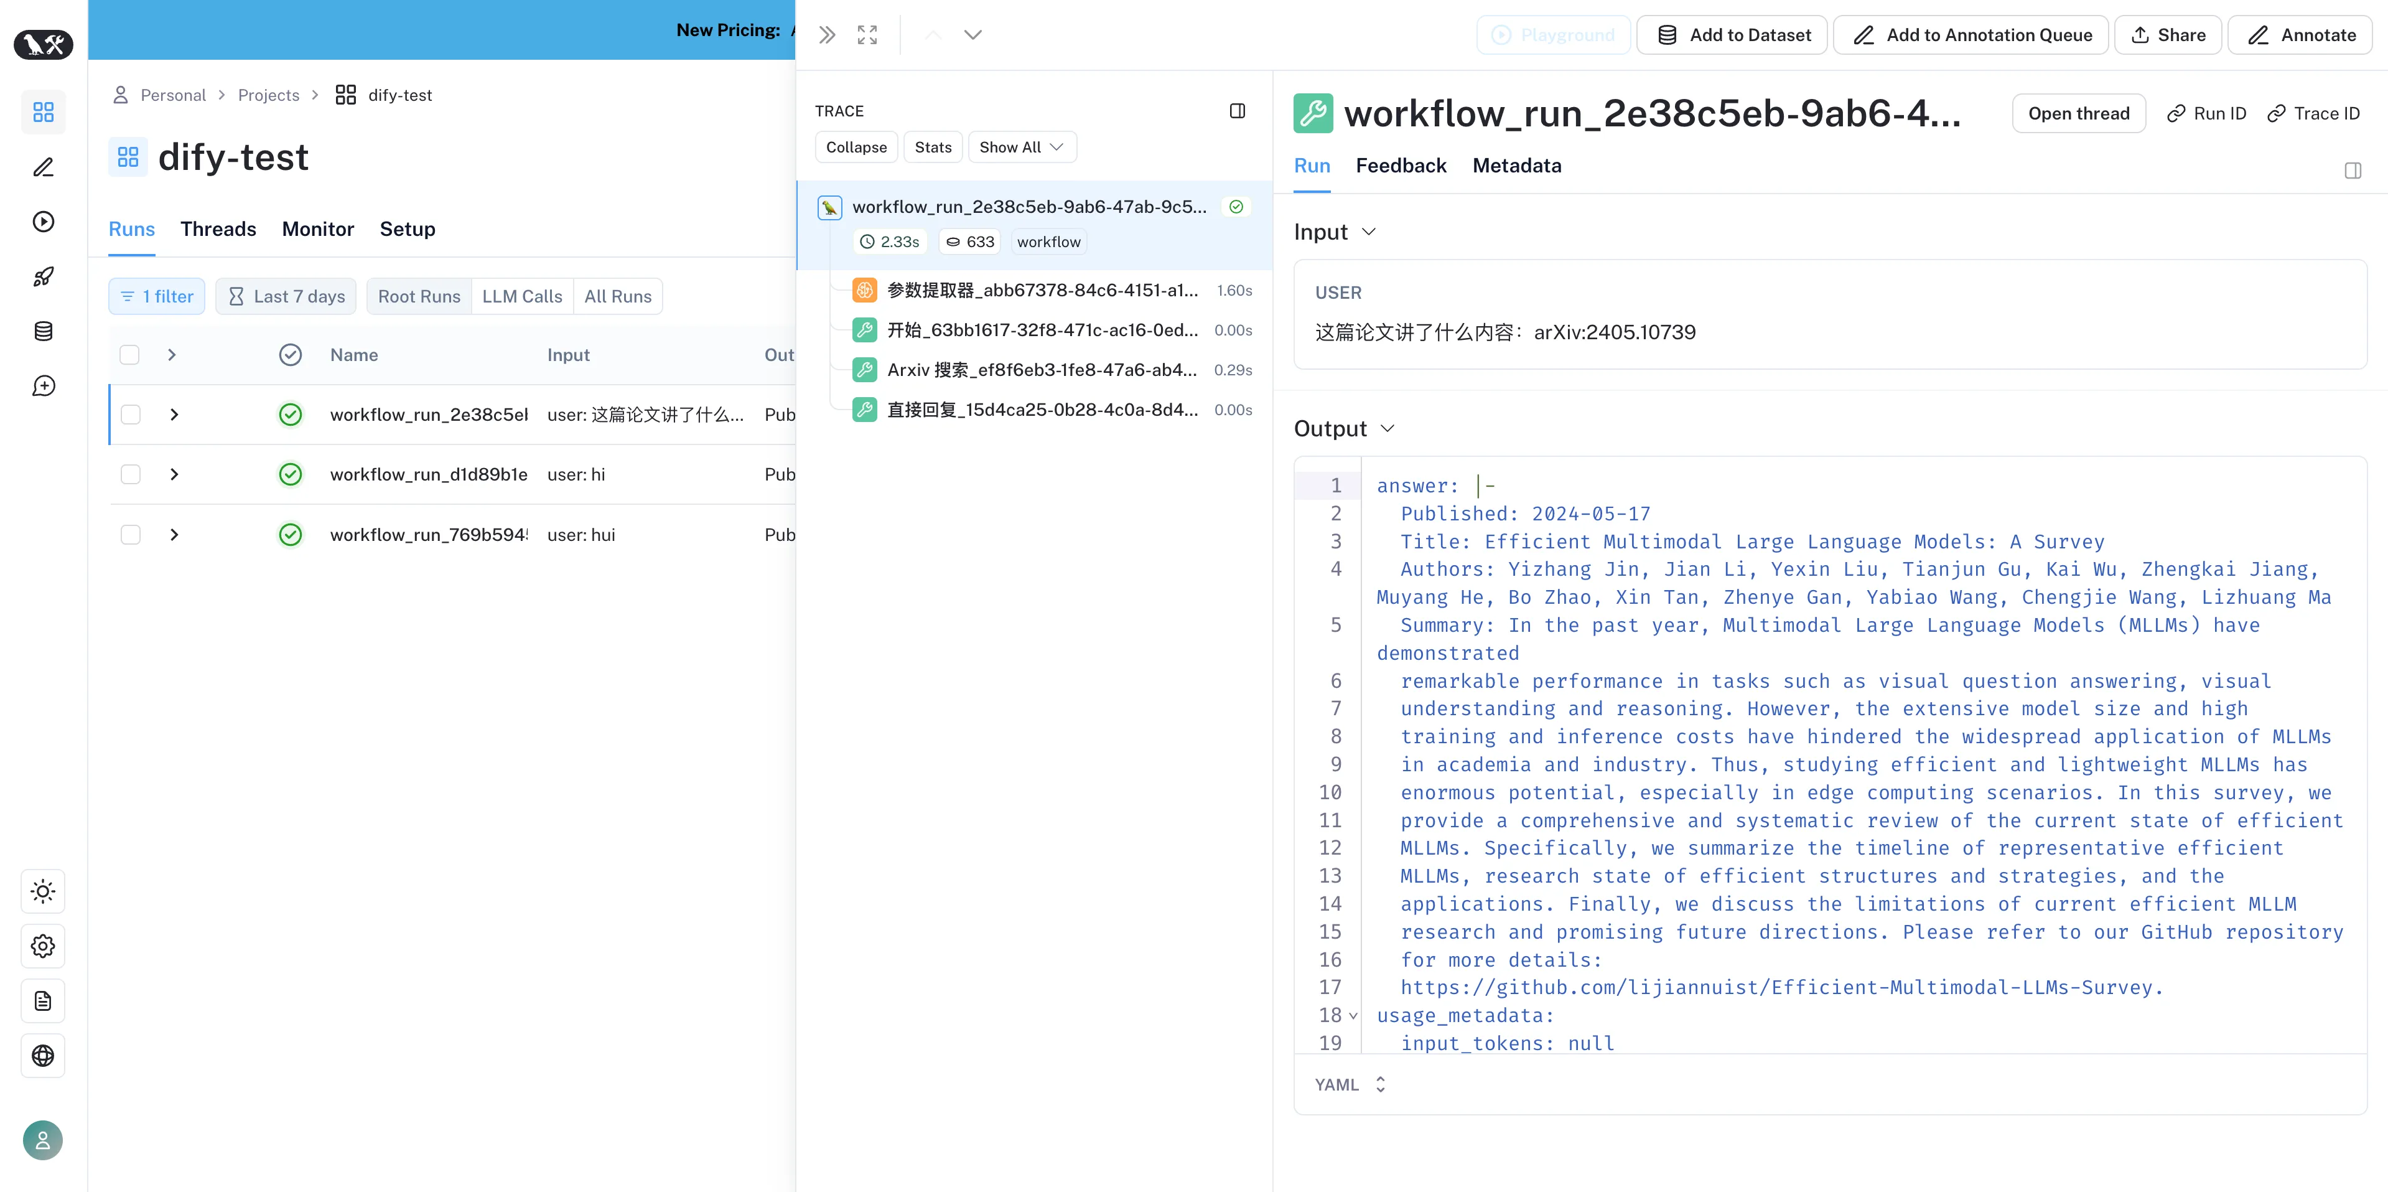Expand trace panel to fullscreen
The image size is (2388, 1192).
pyautogui.click(x=867, y=35)
